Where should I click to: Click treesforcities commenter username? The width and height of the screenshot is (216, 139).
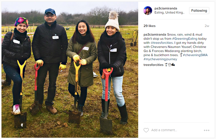point(153,65)
